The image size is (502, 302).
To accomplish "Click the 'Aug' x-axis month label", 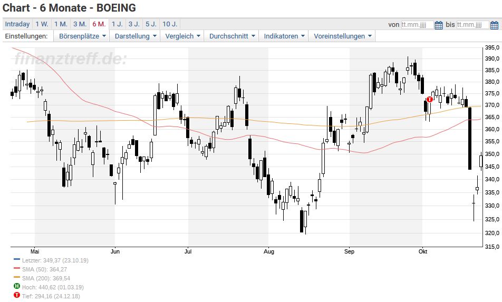I will click(x=268, y=251).
